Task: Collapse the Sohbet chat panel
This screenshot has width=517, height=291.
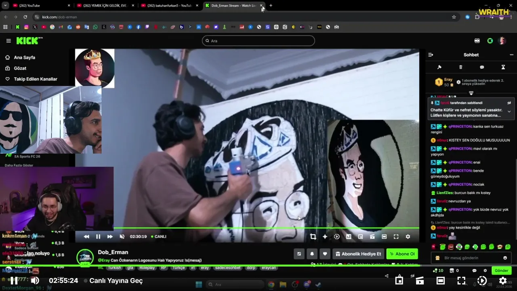Action: tap(431, 55)
